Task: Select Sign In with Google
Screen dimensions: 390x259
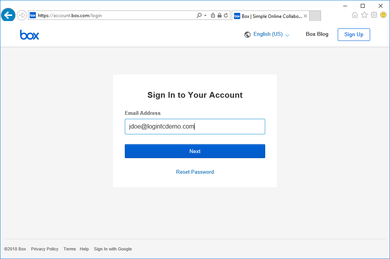Action: click(x=113, y=249)
